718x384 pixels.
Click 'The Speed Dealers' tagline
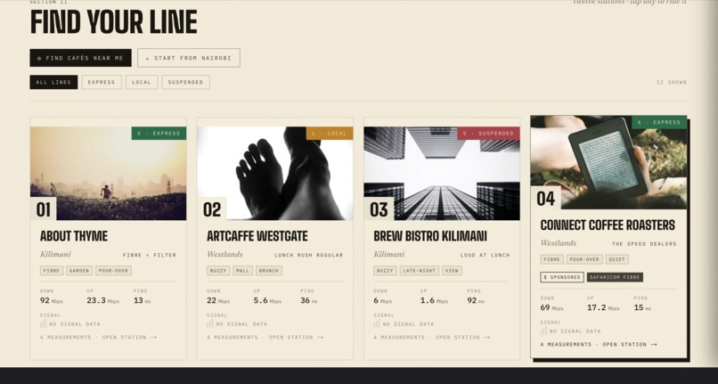644,244
